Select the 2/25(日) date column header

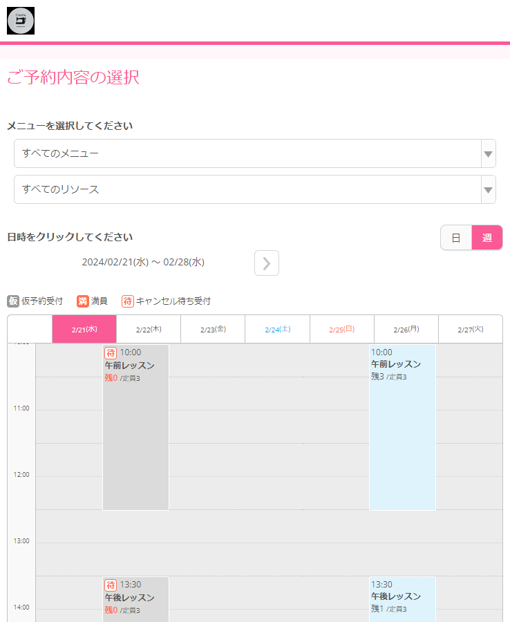341,330
